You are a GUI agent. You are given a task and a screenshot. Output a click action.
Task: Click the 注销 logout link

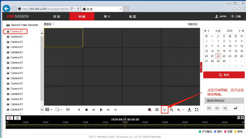(x=236, y=16)
